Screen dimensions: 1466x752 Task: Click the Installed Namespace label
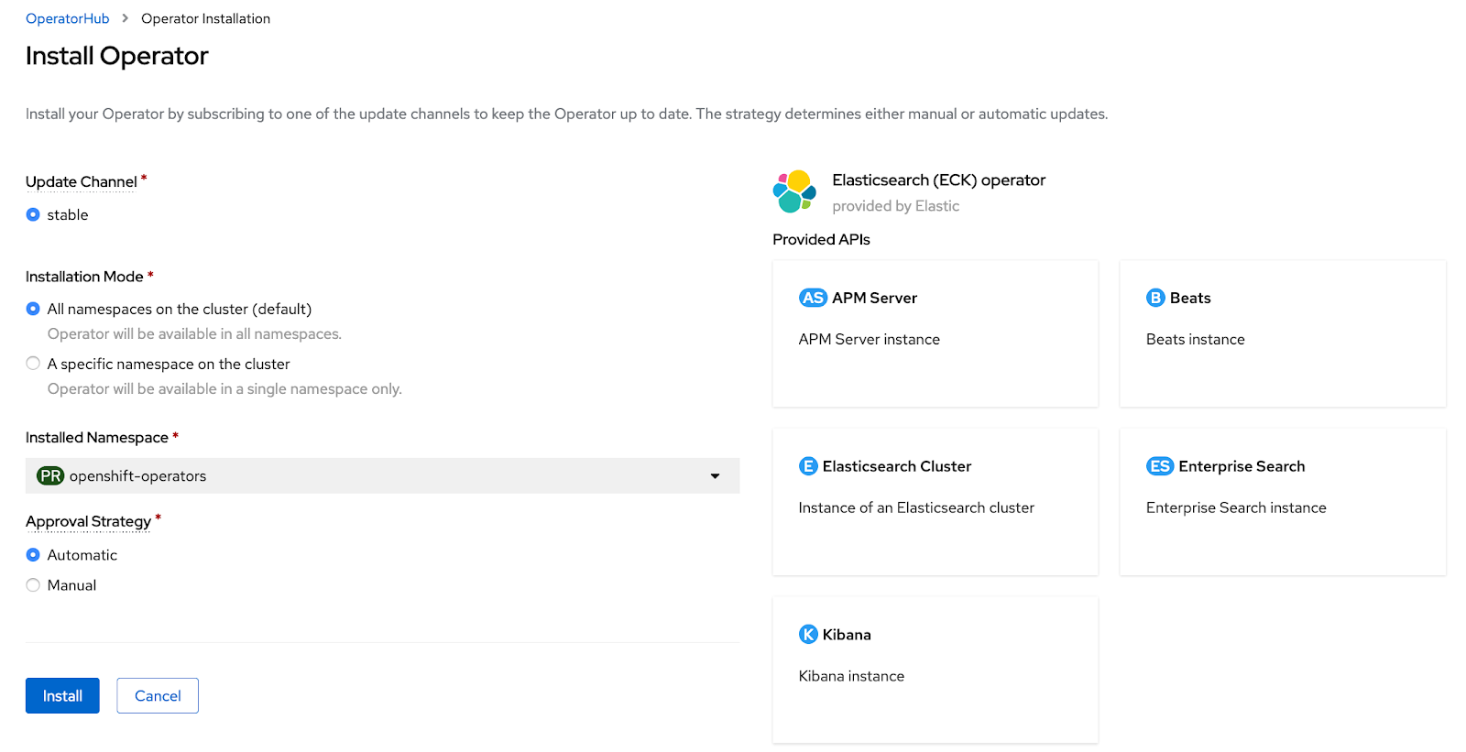point(97,438)
